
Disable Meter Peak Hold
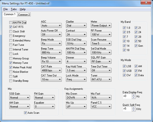click(10, 67)
